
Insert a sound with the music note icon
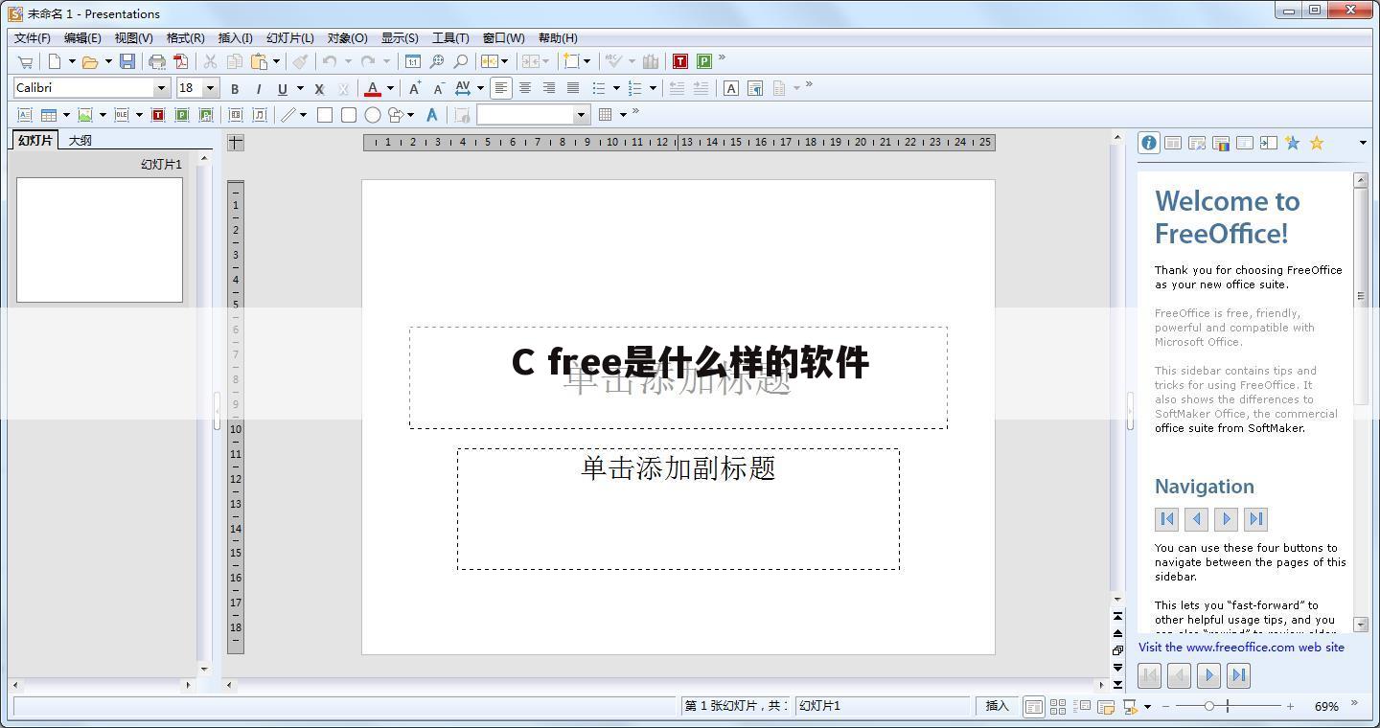(260, 115)
